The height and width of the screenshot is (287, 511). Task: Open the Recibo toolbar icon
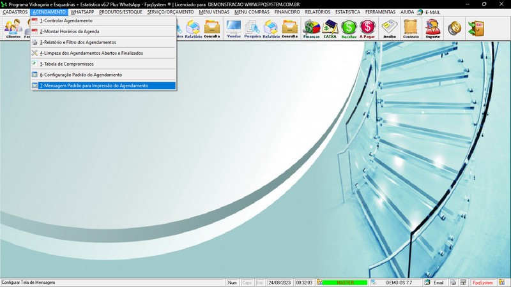click(389, 29)
